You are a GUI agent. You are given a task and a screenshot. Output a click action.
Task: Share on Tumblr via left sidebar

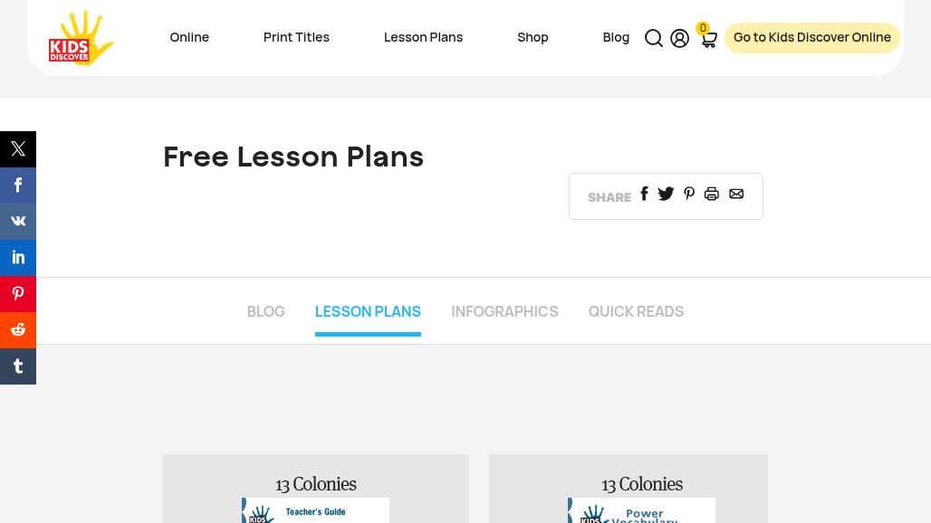click(18, 366)
